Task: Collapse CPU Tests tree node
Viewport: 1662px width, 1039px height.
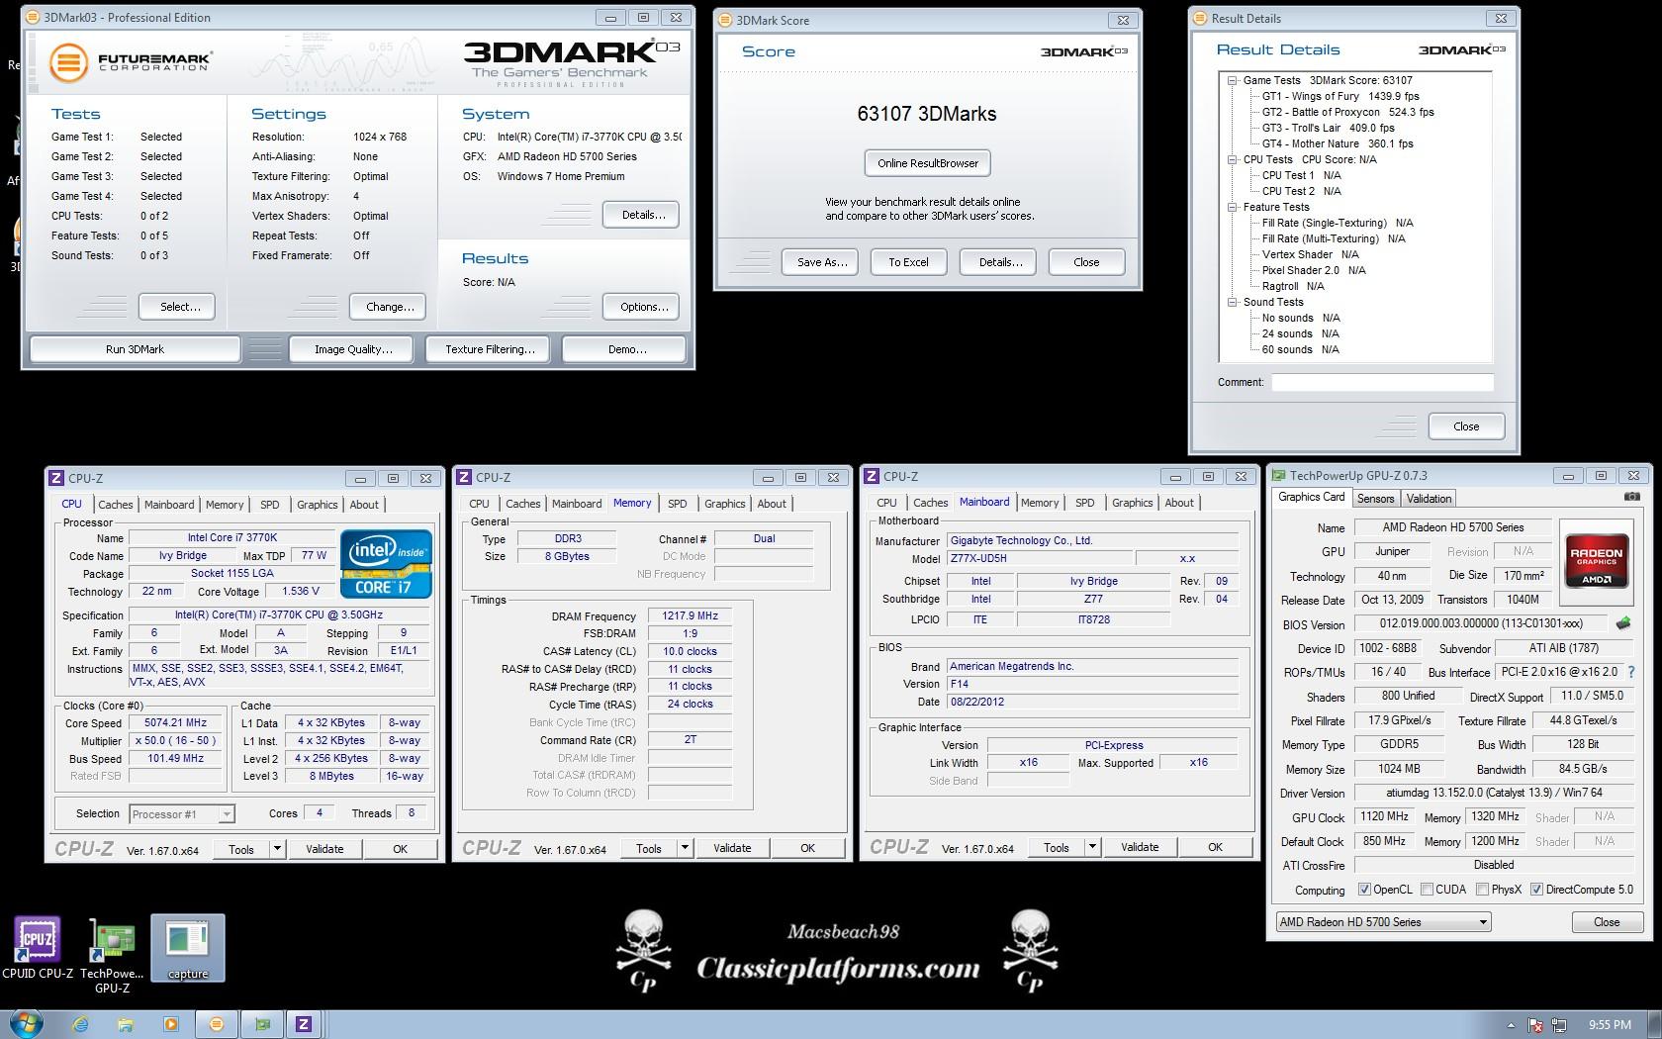Action: [1233, 159]
